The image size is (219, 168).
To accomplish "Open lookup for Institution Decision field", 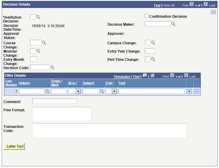I will pyautogui.click(x=38, y=17).
